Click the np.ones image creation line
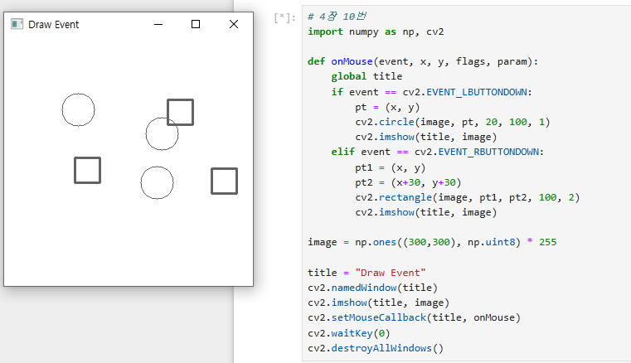The height and width of the screenshot is (363, 631). pyautogui.click(x=432, y=242)
